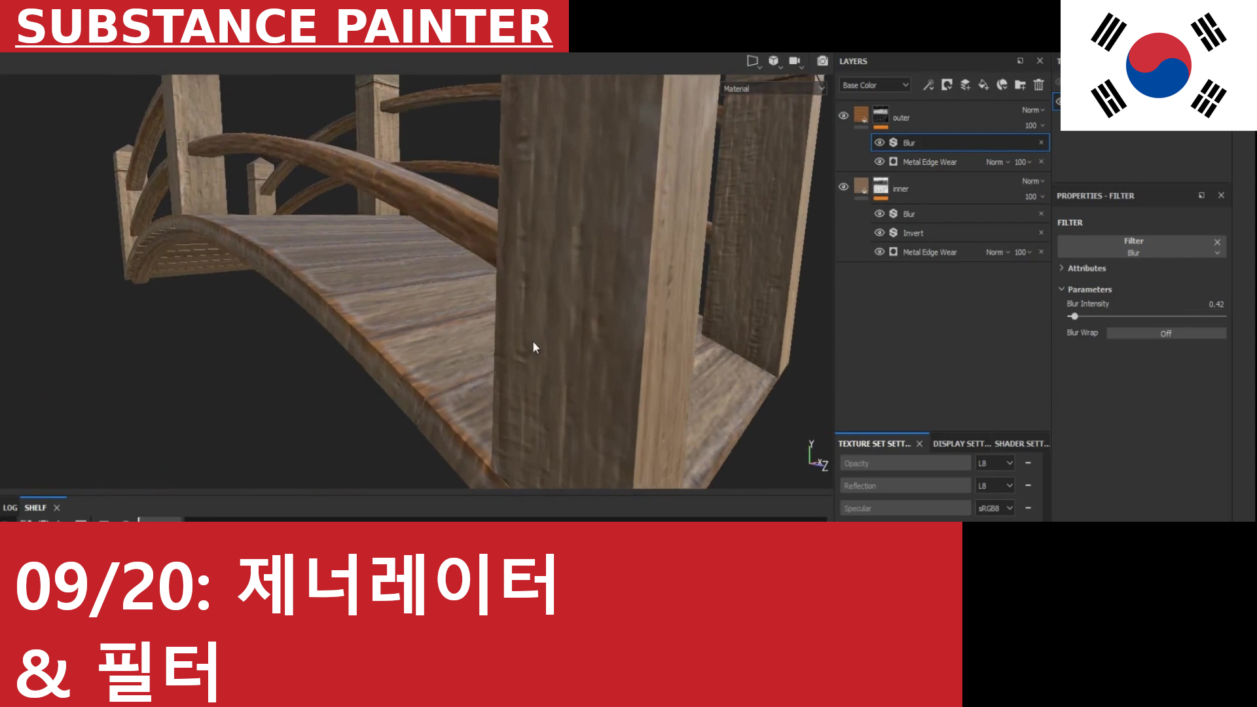Switch to the Log tab
The image size is (1257, 707).
(x=10, y=507)
